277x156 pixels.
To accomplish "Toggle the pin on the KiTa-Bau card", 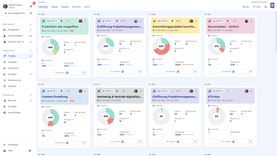I will (227, 91).
